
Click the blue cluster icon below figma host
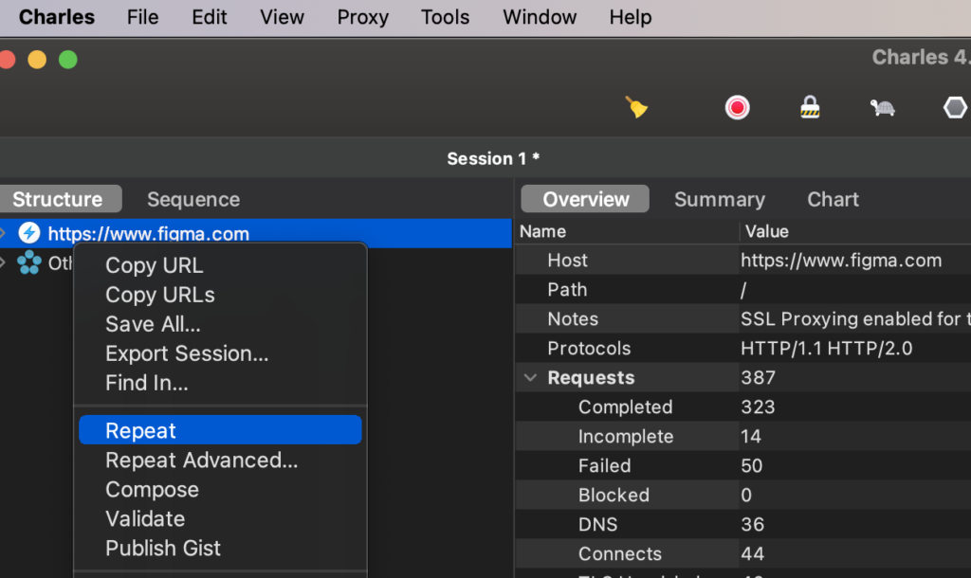pos(29,262)
